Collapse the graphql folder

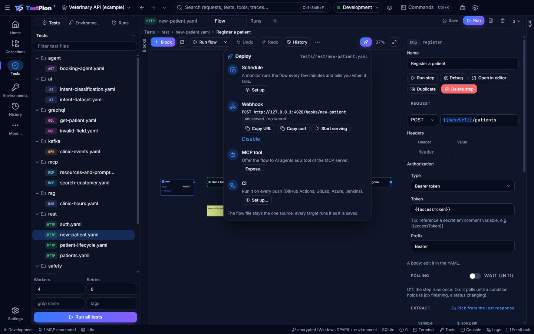click(37, 110)
